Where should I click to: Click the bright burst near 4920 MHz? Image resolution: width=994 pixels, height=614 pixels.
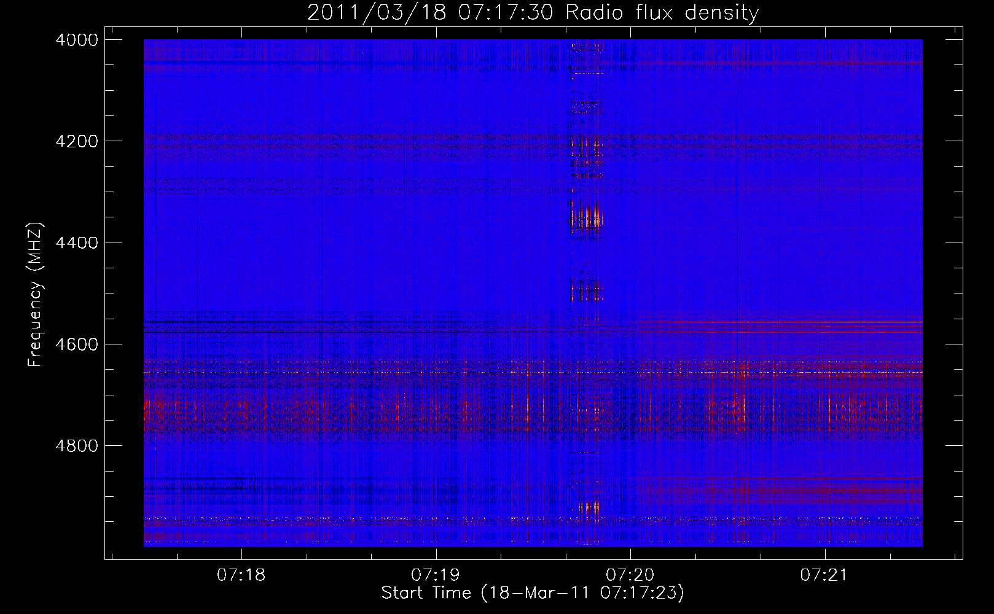(588, 508)
